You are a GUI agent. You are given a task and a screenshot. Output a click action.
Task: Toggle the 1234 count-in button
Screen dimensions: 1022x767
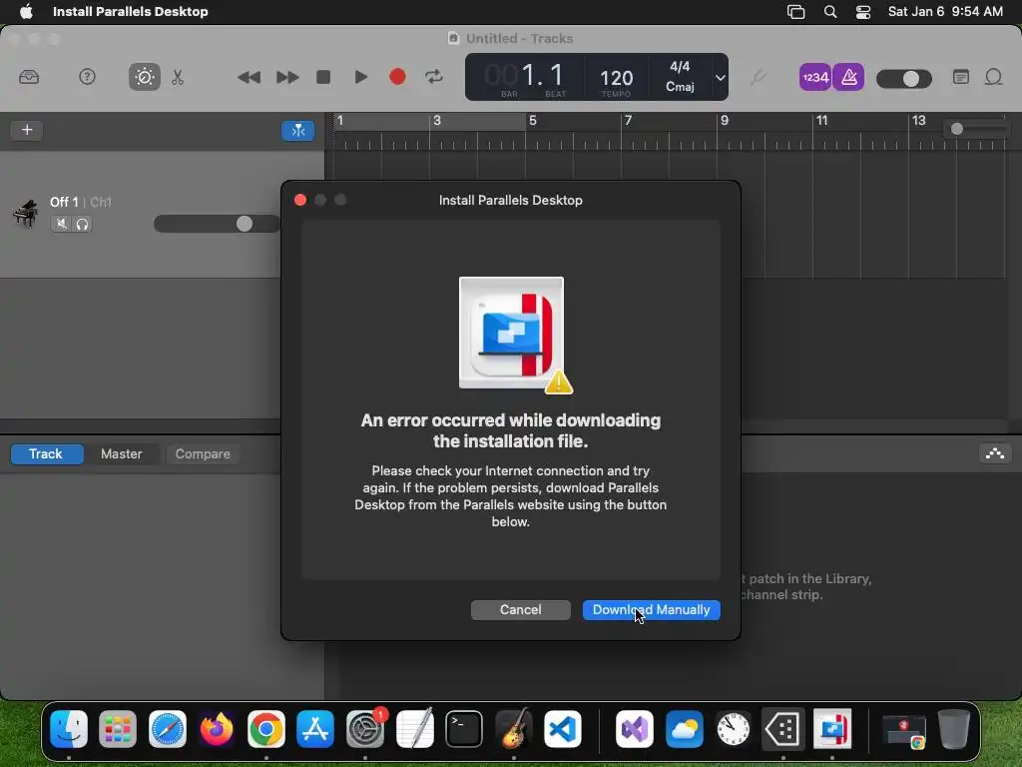[814, 77]
